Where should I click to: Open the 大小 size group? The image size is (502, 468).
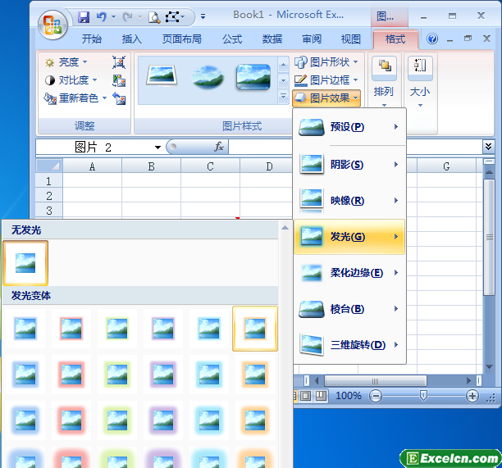(x=420, y=82)
